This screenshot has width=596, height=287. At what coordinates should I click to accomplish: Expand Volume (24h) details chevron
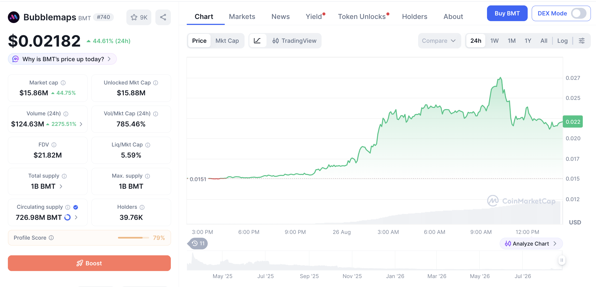(x=81, y=124)
